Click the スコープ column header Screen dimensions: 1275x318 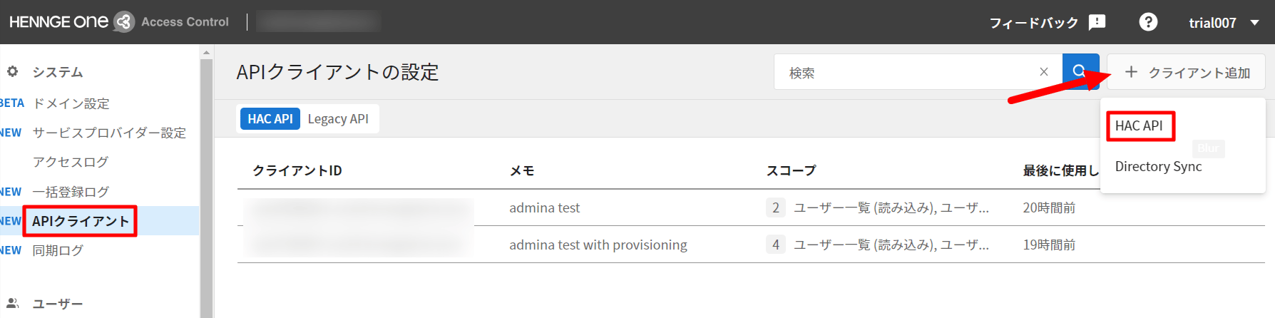(x=791, y=170)
